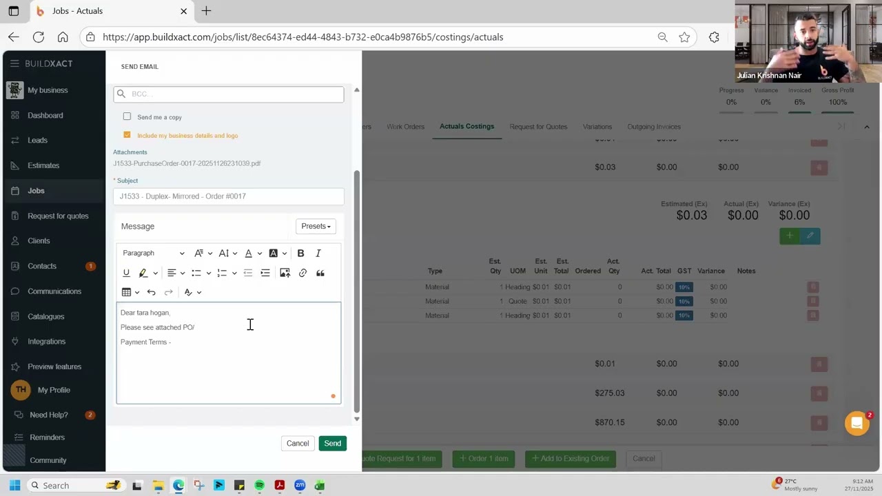
Task: Click the attached PurchaseOrder PDF filename
Action: [x=187, y=164]
